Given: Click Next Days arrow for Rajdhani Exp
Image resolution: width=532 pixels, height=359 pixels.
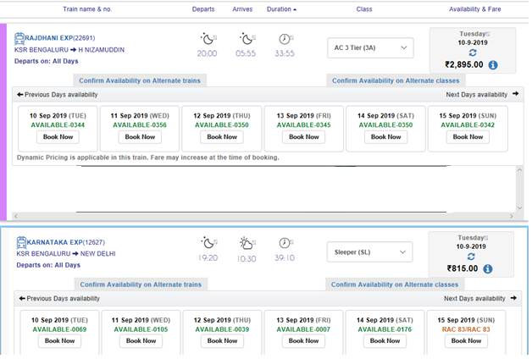Looking at the screenshot, I should pos(515,94).
